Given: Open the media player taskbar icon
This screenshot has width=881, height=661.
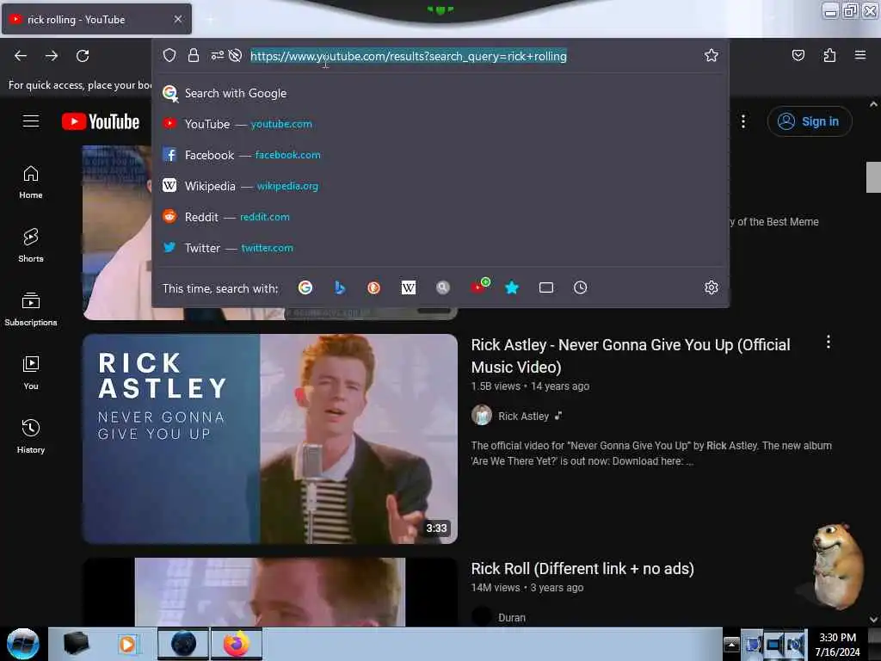Looking at the screenshot, I should [x=127, y=644].
